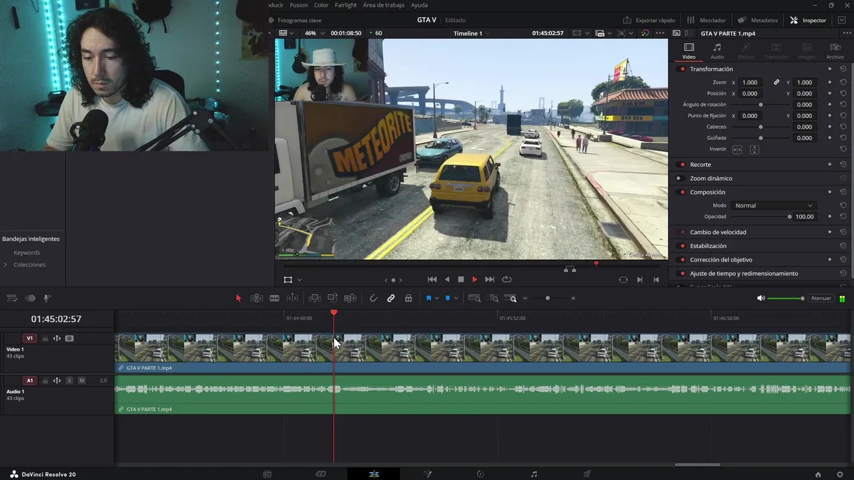Add a blue marker on the timeline
Image resolution: width=854 pixels, height=480 pixels.
(x=448, y=298)
